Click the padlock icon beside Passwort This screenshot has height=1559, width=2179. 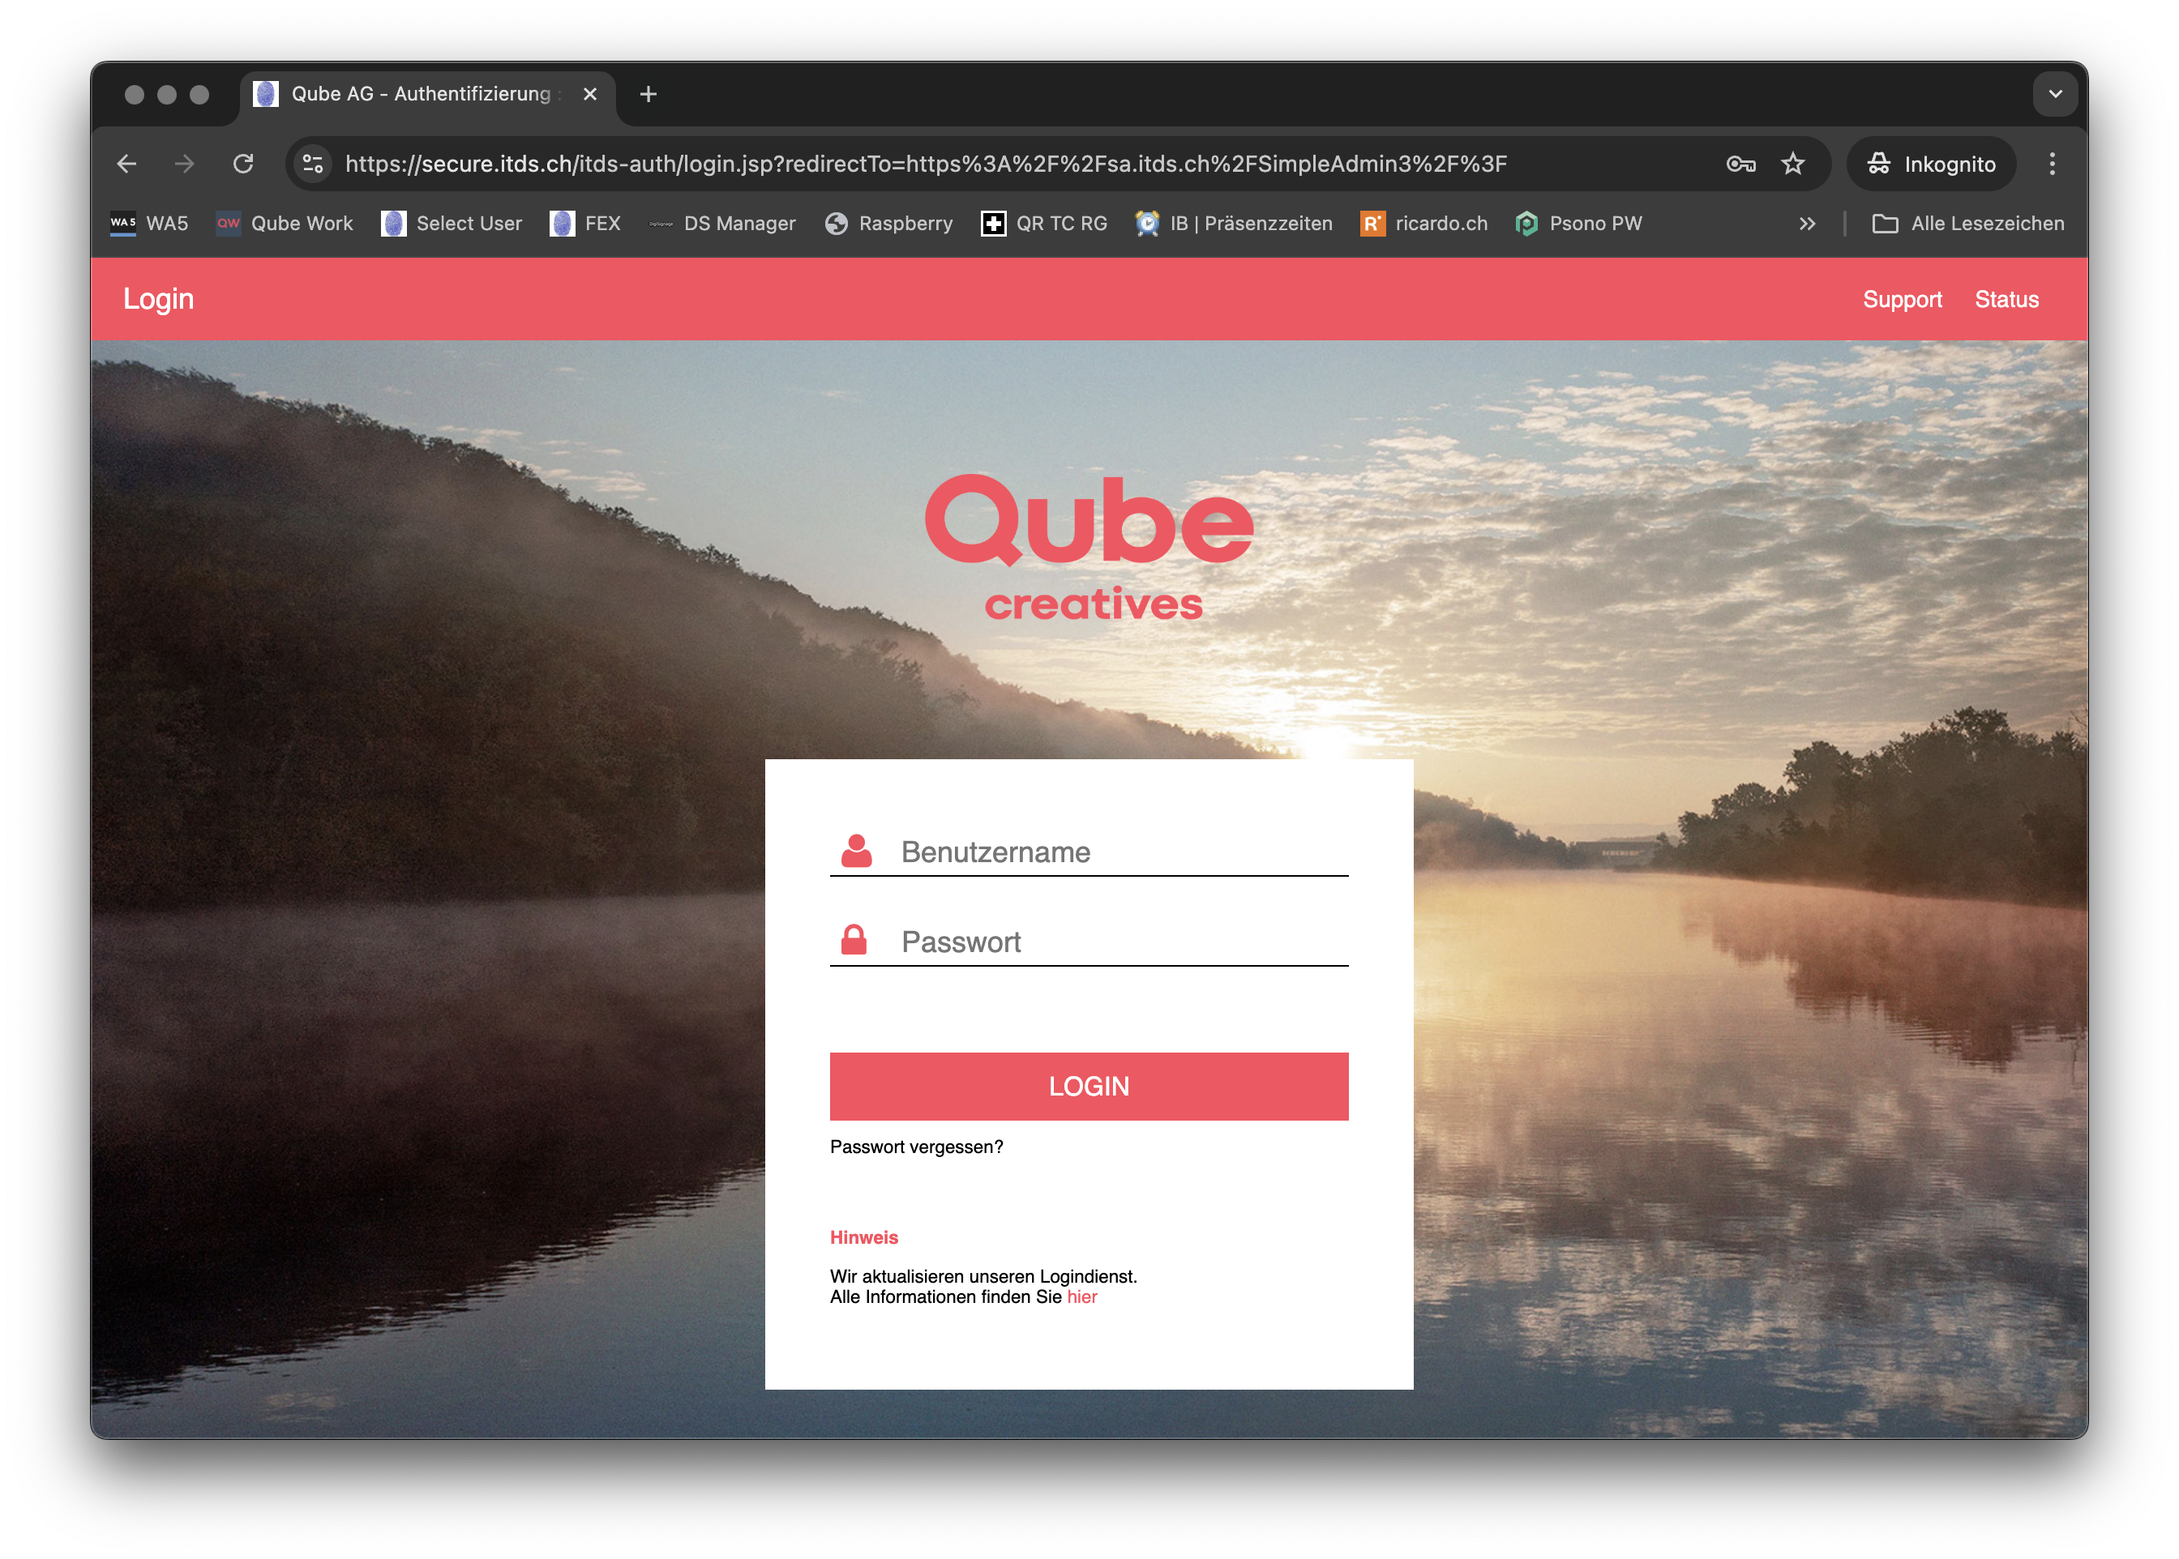(854, 940)
